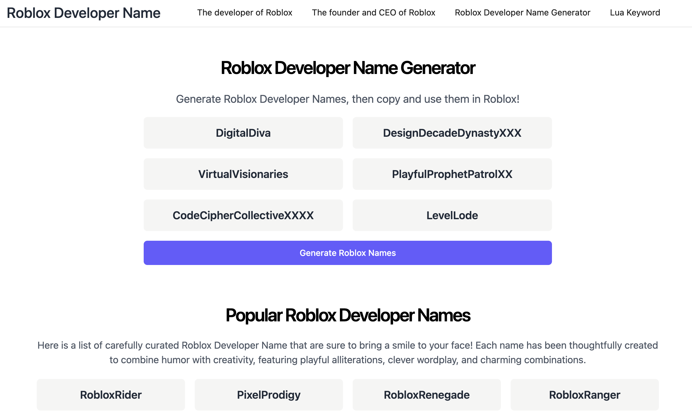Viewport: 692px width, 419px height.
Task: Copy the RobloxRanger popular name
Action: click(x=585, y=395)
